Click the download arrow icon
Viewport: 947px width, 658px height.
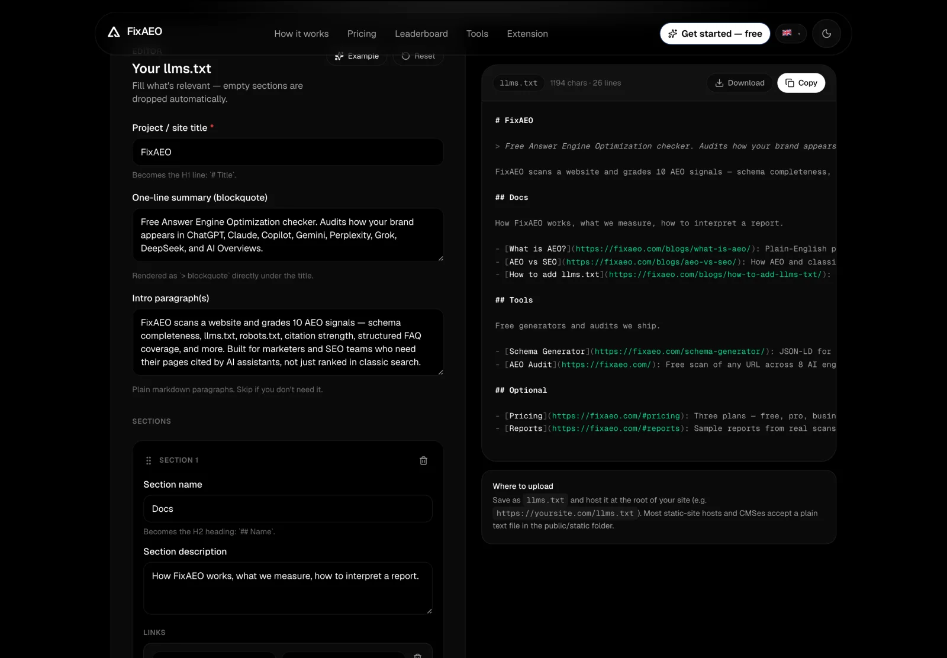(x=719, y=83)
